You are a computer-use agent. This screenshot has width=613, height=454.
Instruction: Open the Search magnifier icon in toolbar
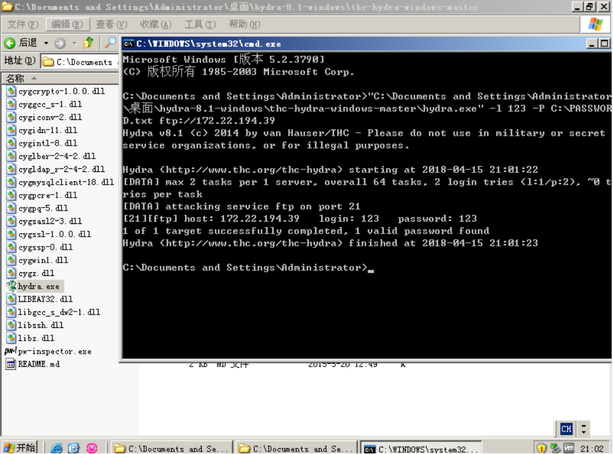tap(111, 42)
